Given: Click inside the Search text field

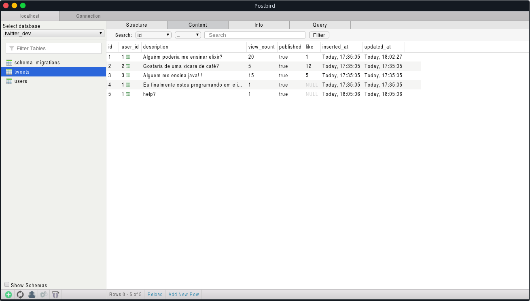Looking at the screenshot, I should [x=254, y=35].
